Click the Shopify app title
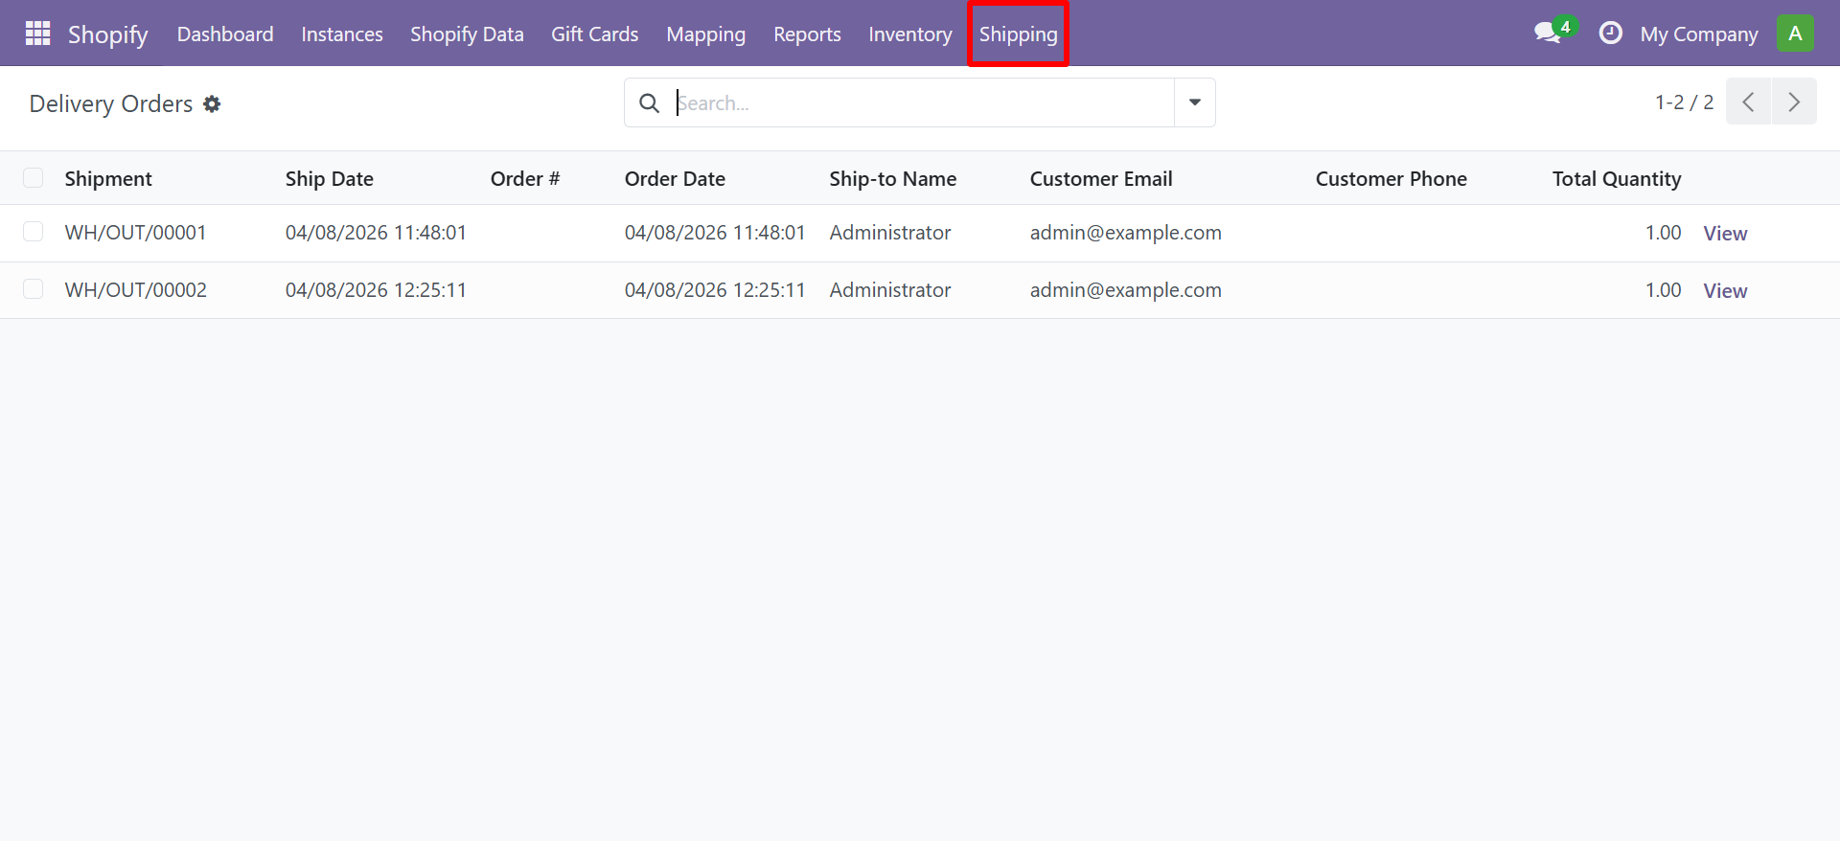This screenshot has width=1840, height=841. [x=108, y=34]
